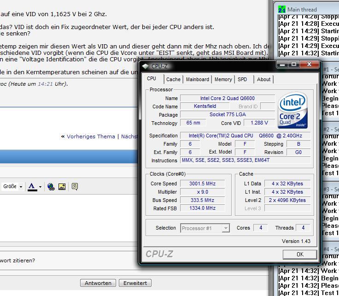This screenshot has height=296, width=339.
Task: Click the Version 1.43 text
Action: (296, 241)
